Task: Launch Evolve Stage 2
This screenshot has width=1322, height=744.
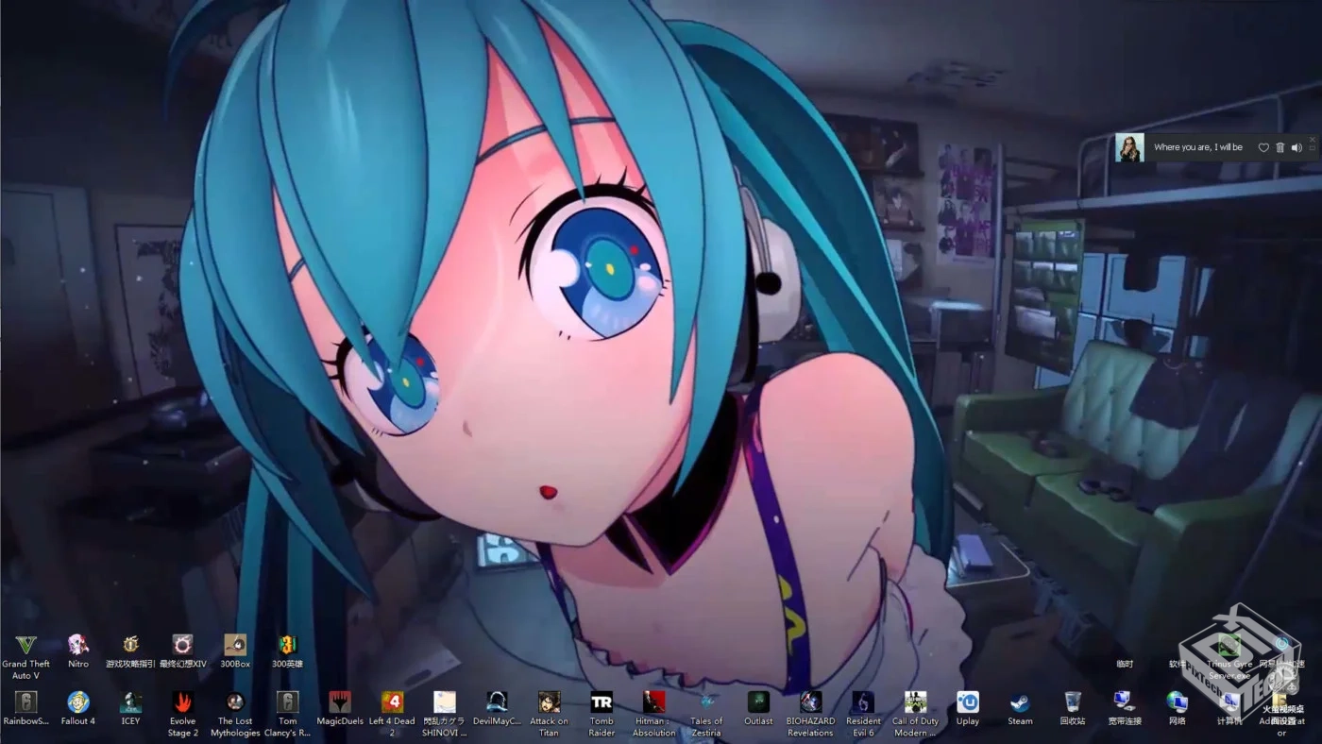Action: [183, 702]
